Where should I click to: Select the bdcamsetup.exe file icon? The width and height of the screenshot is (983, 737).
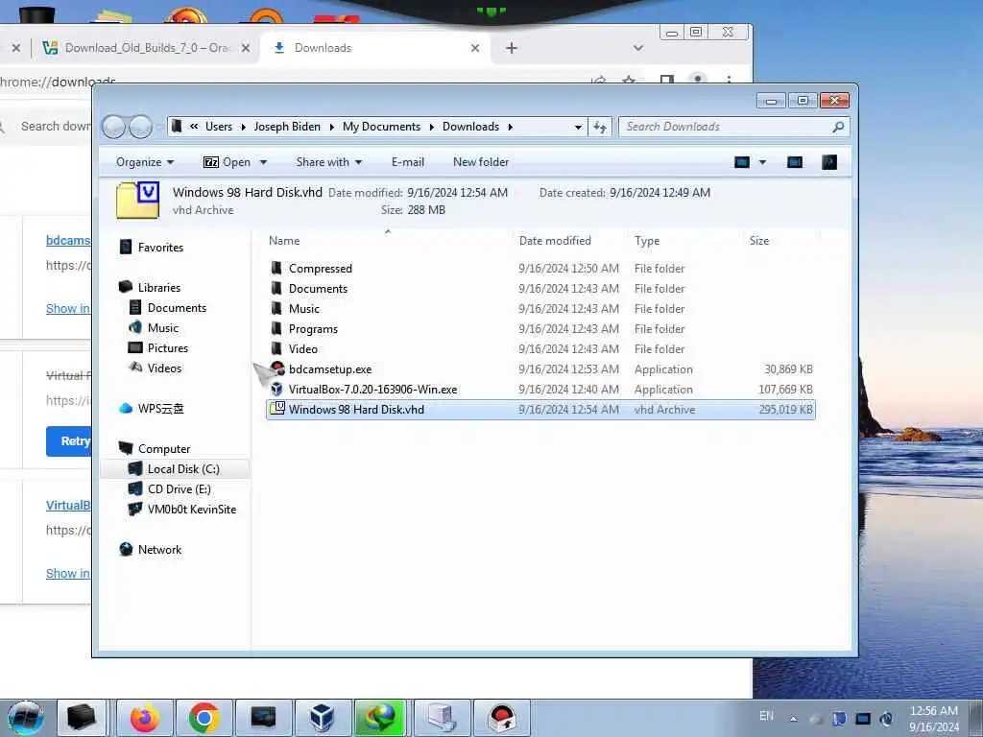(277, 369)
